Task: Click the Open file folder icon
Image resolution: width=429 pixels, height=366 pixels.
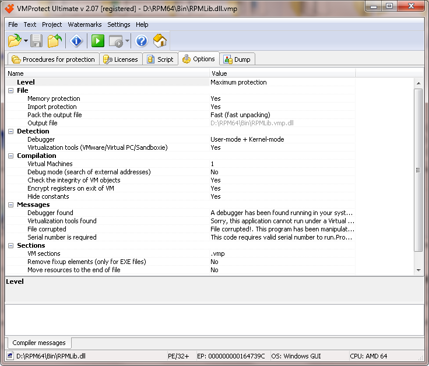Action: 15,41
